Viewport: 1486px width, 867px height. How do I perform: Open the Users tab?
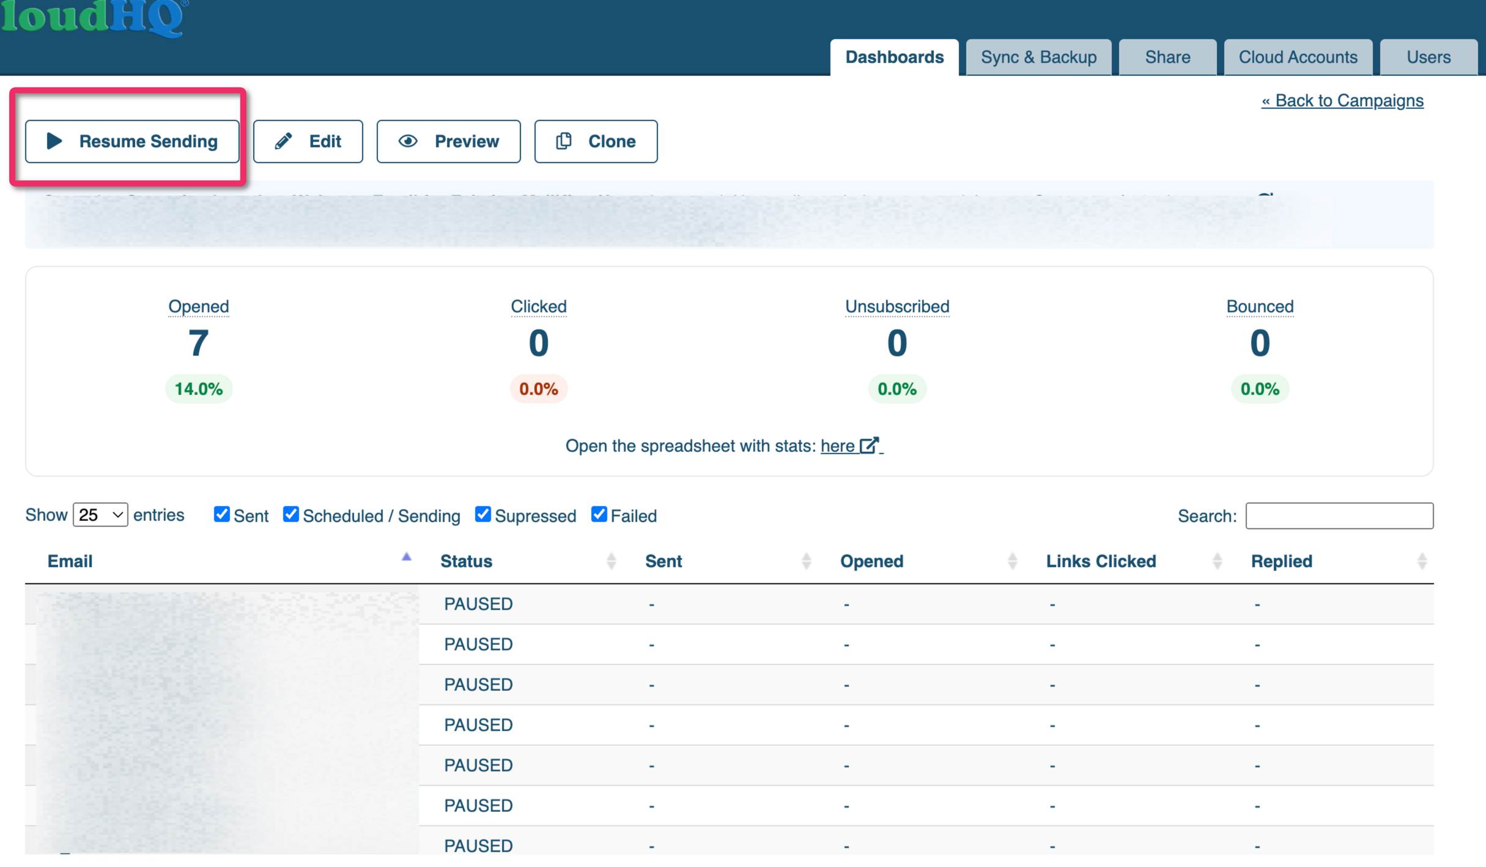(1429, 57)
